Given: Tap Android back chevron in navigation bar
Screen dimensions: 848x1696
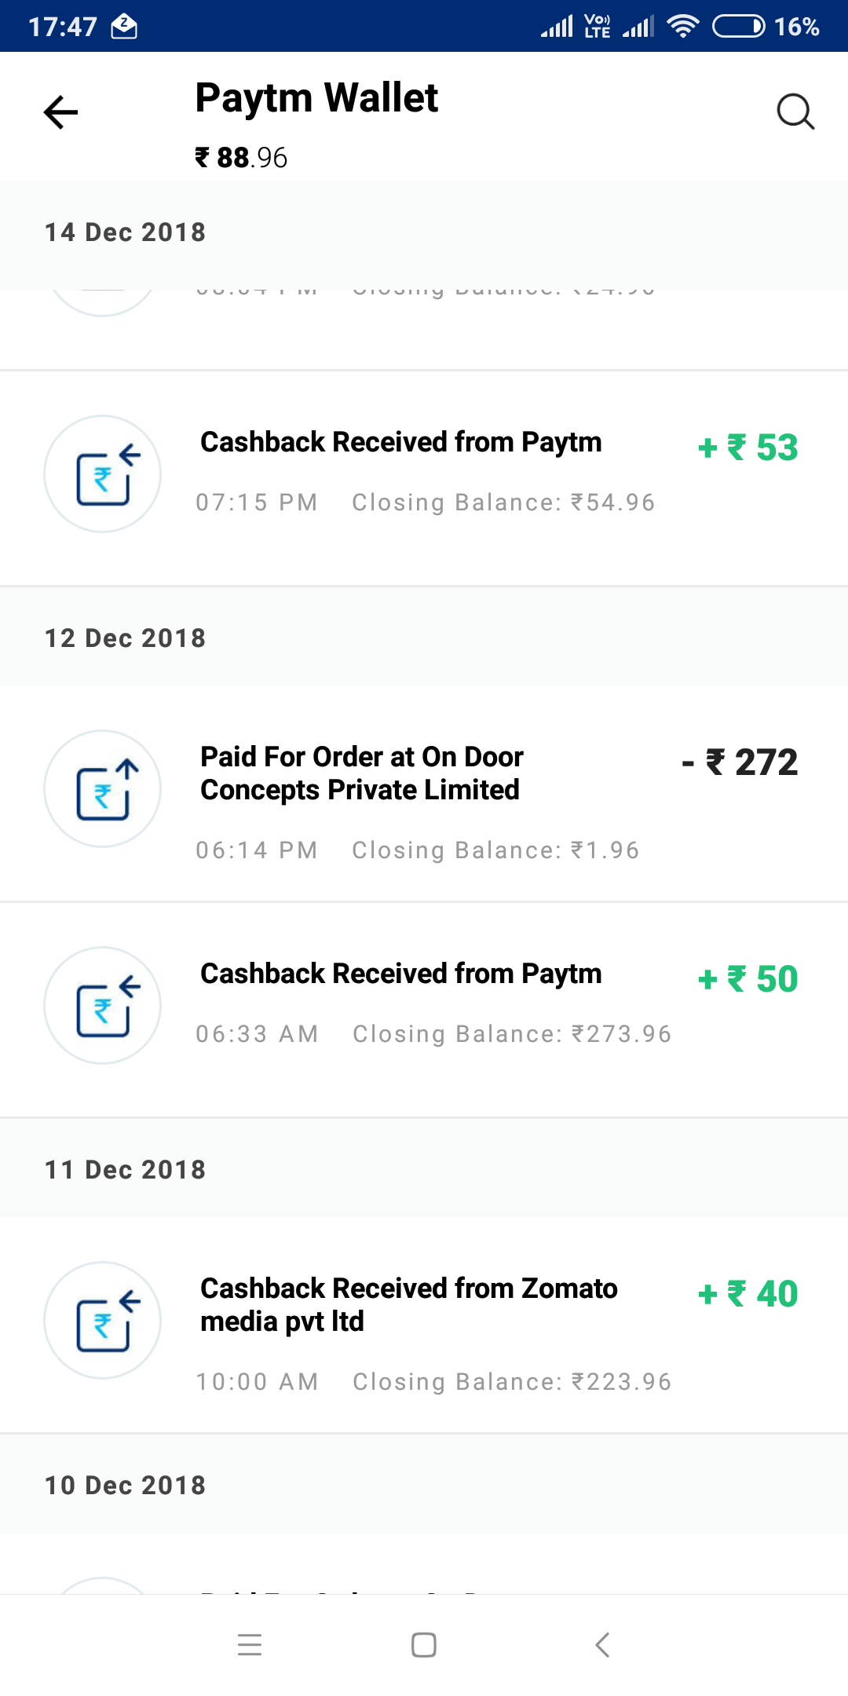Looking at the screenshot, I should (x=602, y=1644).
